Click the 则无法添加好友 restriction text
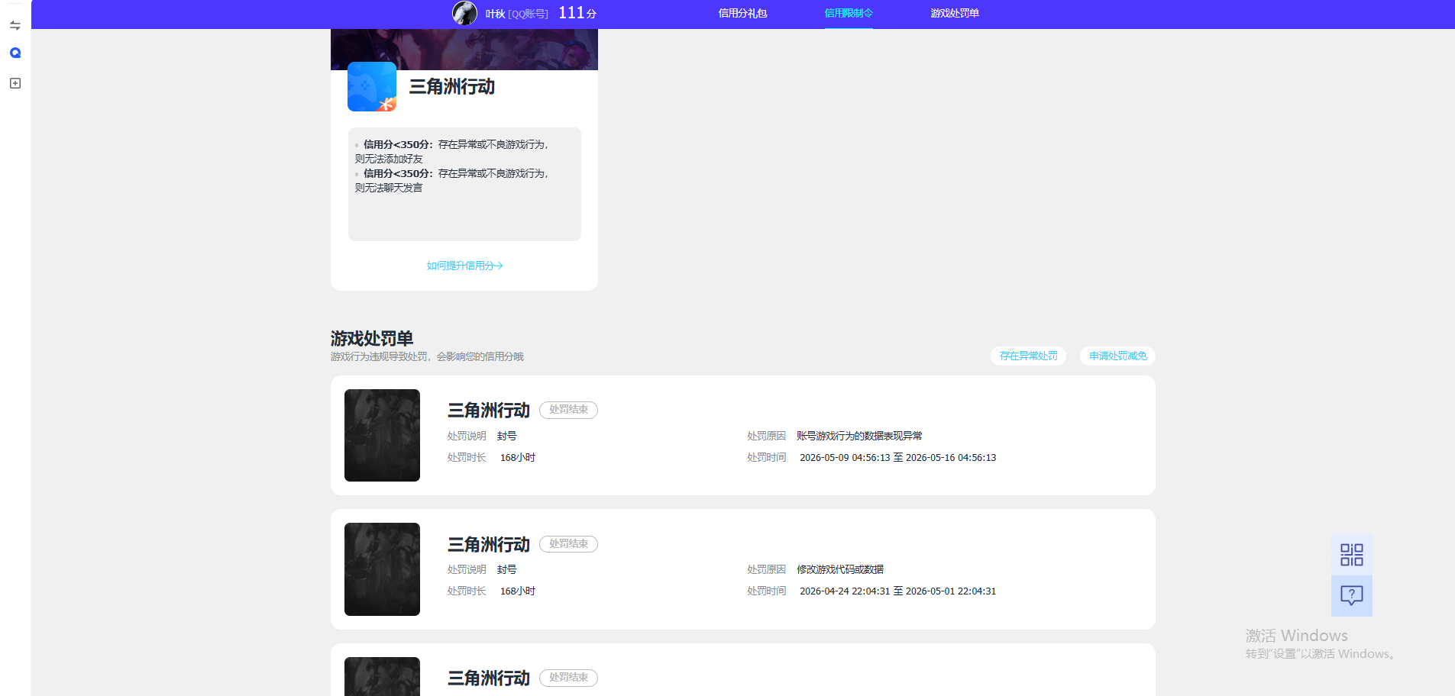This screenshot has width=1455, height=696. click(x=389, y=159)
